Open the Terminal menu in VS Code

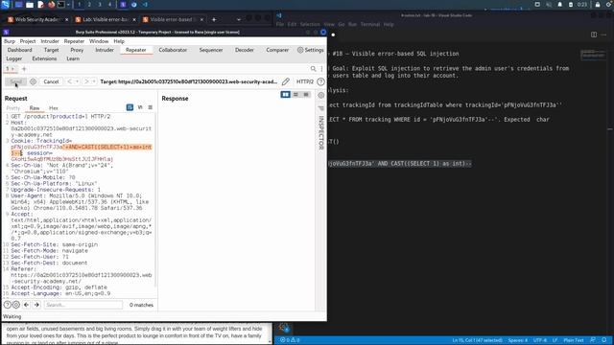point(370,24)
